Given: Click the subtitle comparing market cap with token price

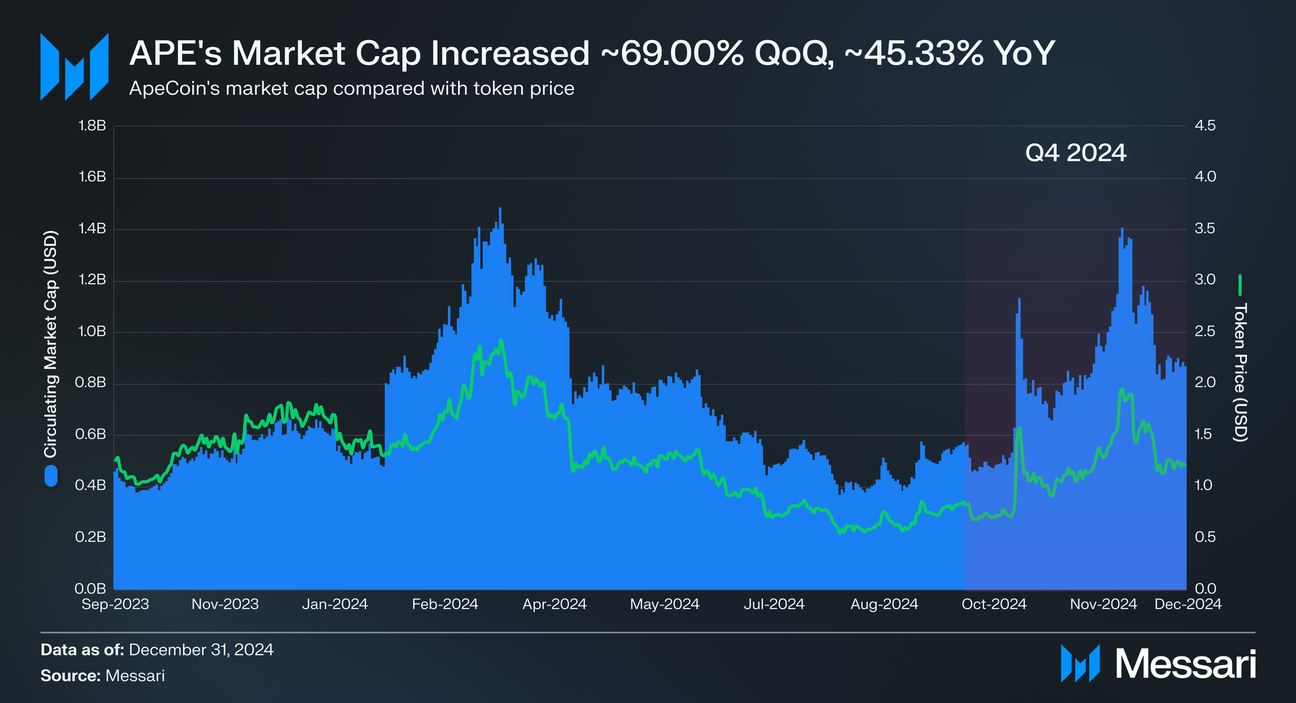Looking at the screenshot, I should pos(352,89).
